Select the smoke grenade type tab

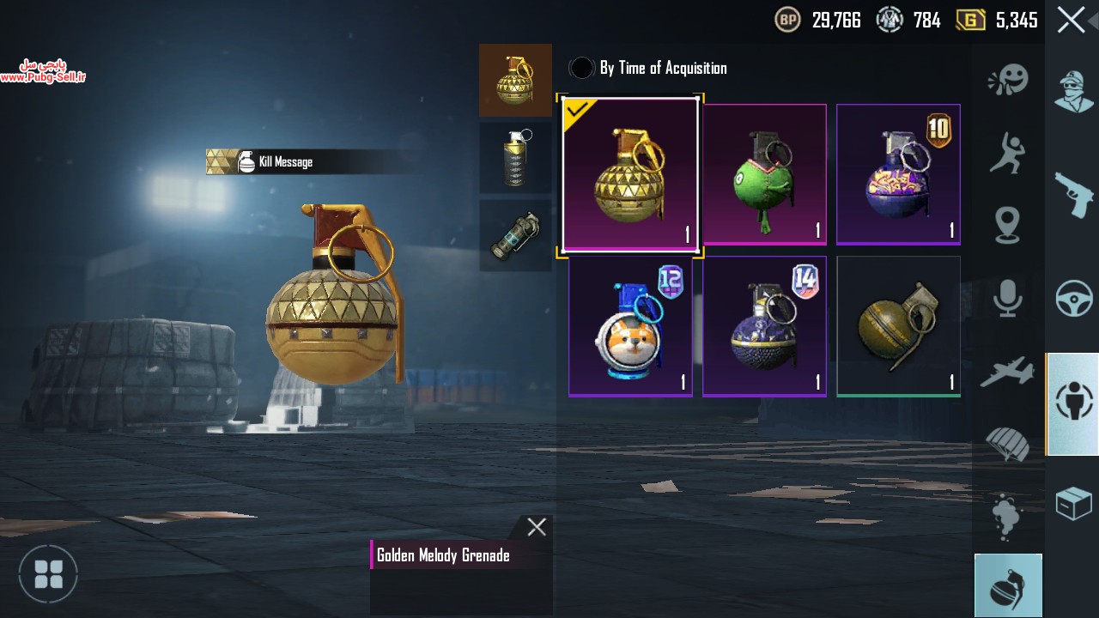pos(515,157)
